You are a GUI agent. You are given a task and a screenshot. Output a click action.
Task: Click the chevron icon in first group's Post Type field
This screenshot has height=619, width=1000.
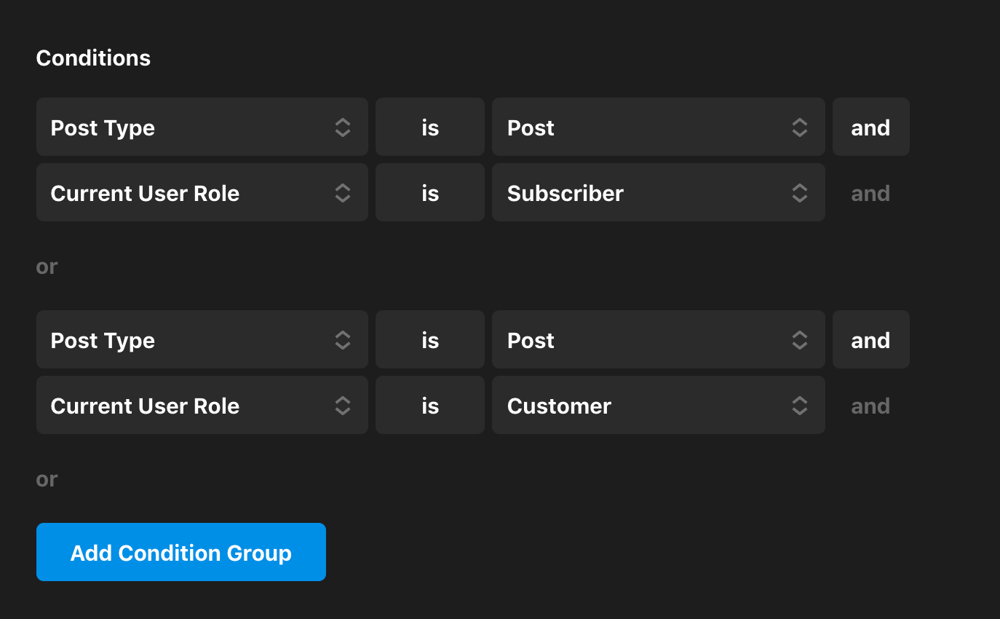coord(343,127)
